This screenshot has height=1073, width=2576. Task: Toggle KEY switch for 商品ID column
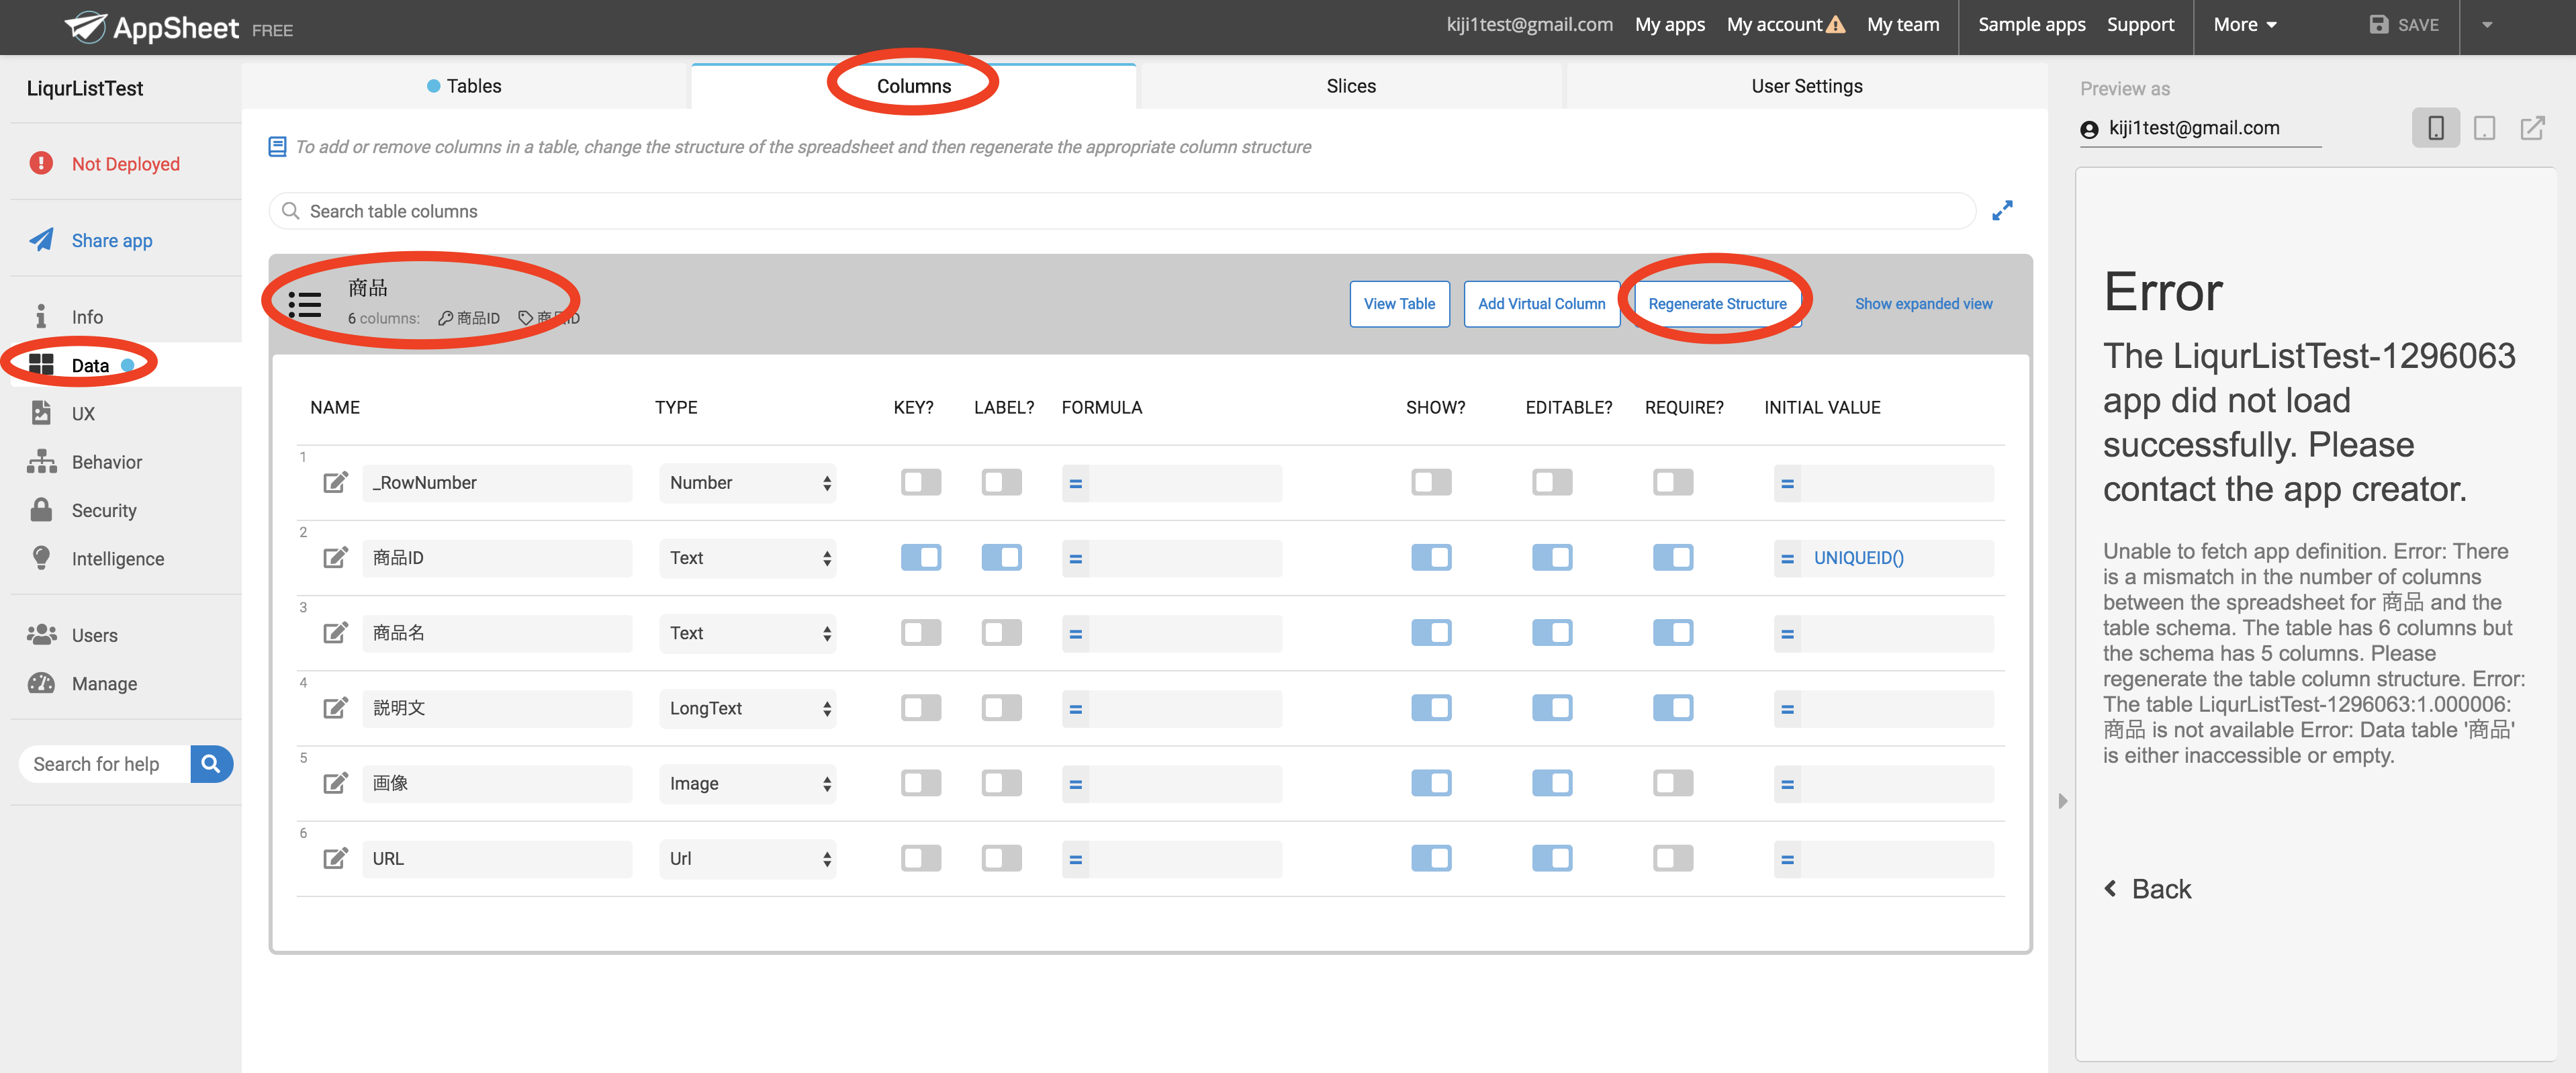(x=920, y=558)
